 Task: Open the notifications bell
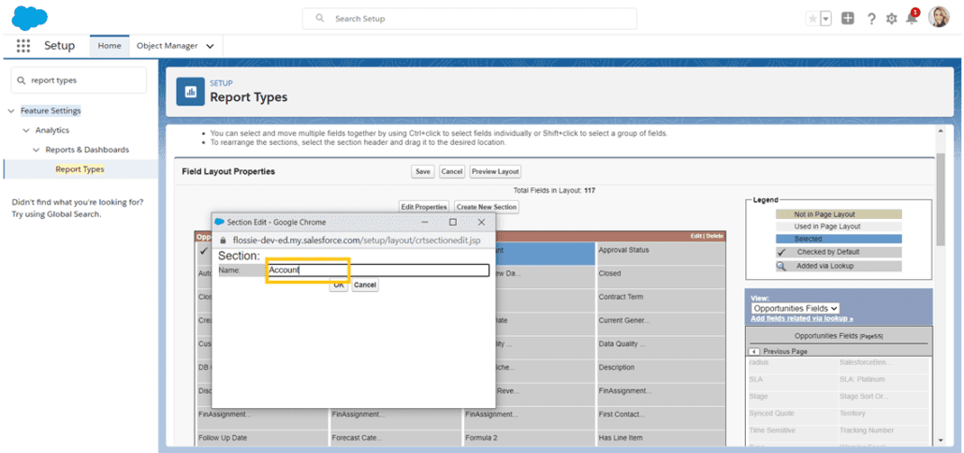(912, 19)
